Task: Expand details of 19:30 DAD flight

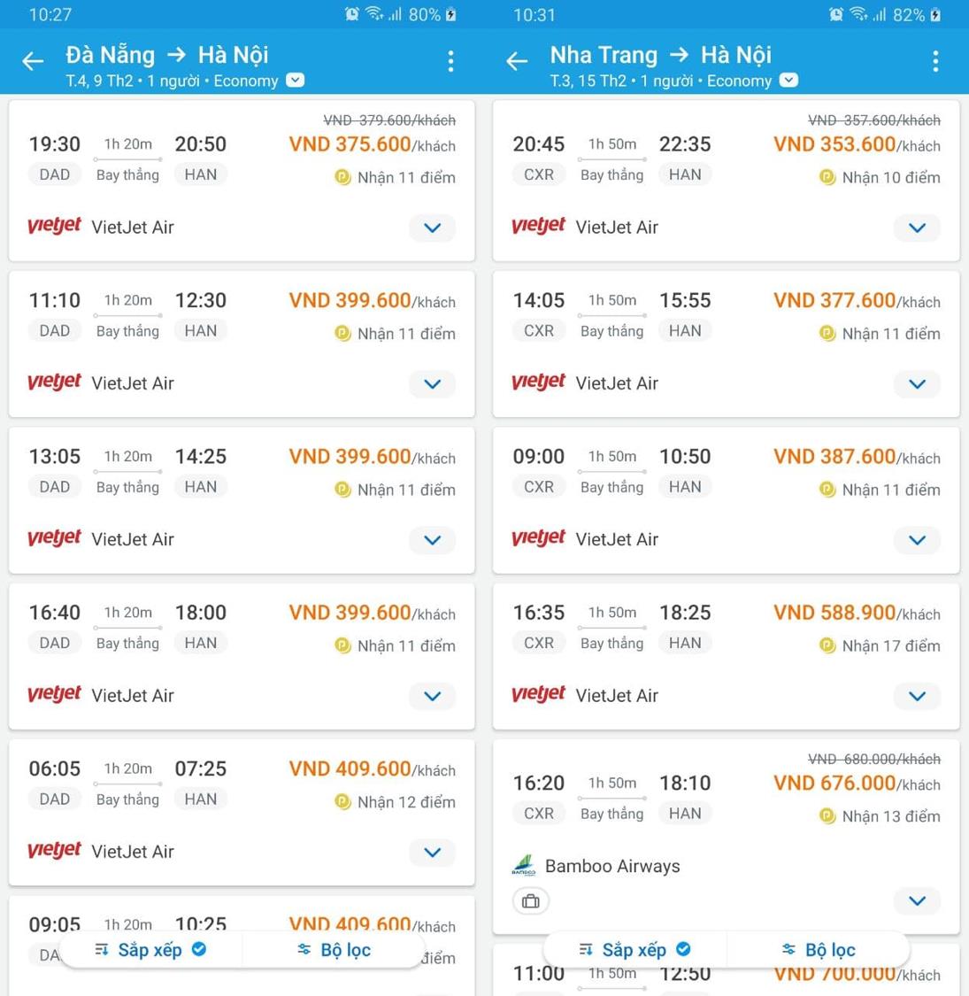Action: coord(432,228)
